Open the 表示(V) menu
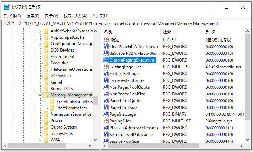Image resolution: width=253 pixels, height=152 pixels. coord(51,16)
